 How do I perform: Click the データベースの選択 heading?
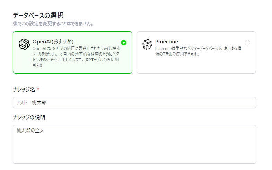pyautogui.click(x=38, y=15)
